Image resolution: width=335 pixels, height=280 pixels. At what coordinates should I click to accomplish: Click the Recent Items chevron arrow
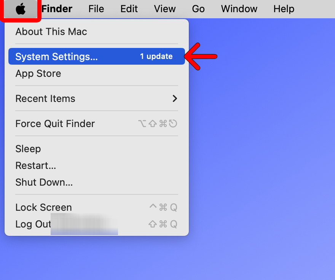pyautogui.click(x=175, y=99)
